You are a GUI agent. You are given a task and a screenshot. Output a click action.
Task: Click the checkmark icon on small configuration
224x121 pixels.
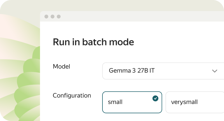coord(155,98)
